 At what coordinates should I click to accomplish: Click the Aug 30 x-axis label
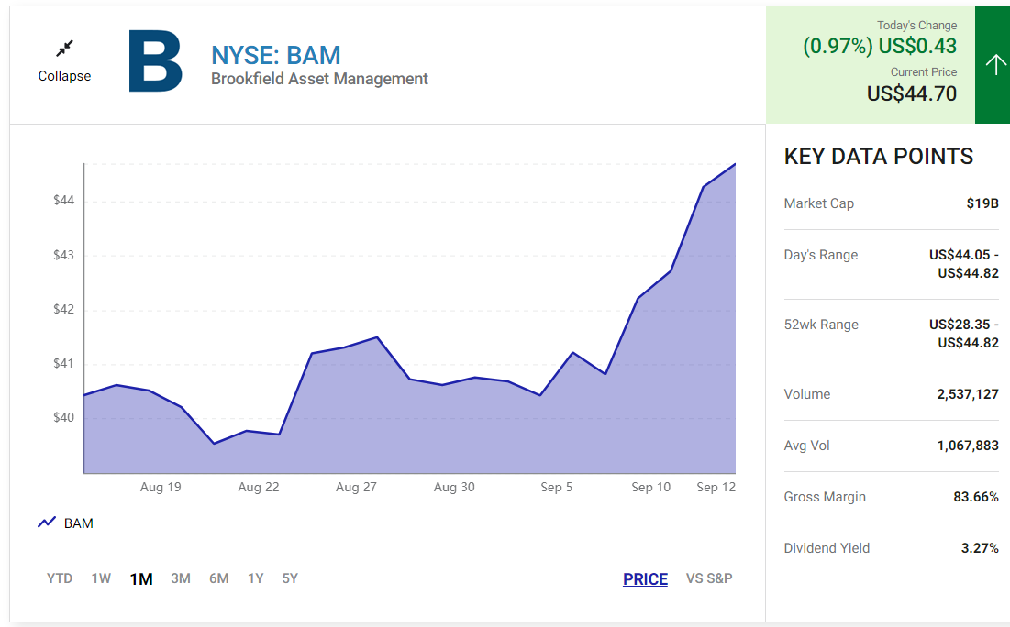coord(454,488)
